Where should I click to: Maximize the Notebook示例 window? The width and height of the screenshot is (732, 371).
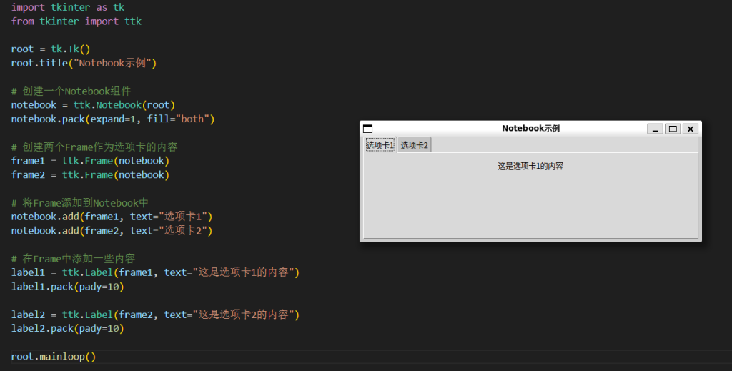pos(673,129)
